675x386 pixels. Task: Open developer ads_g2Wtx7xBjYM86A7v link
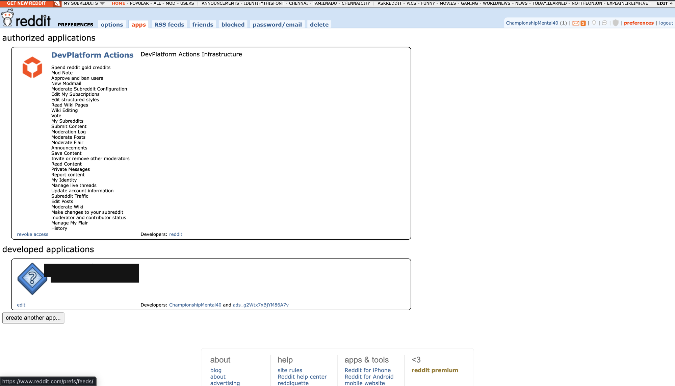pyautogui.click(x=261, y=305)
